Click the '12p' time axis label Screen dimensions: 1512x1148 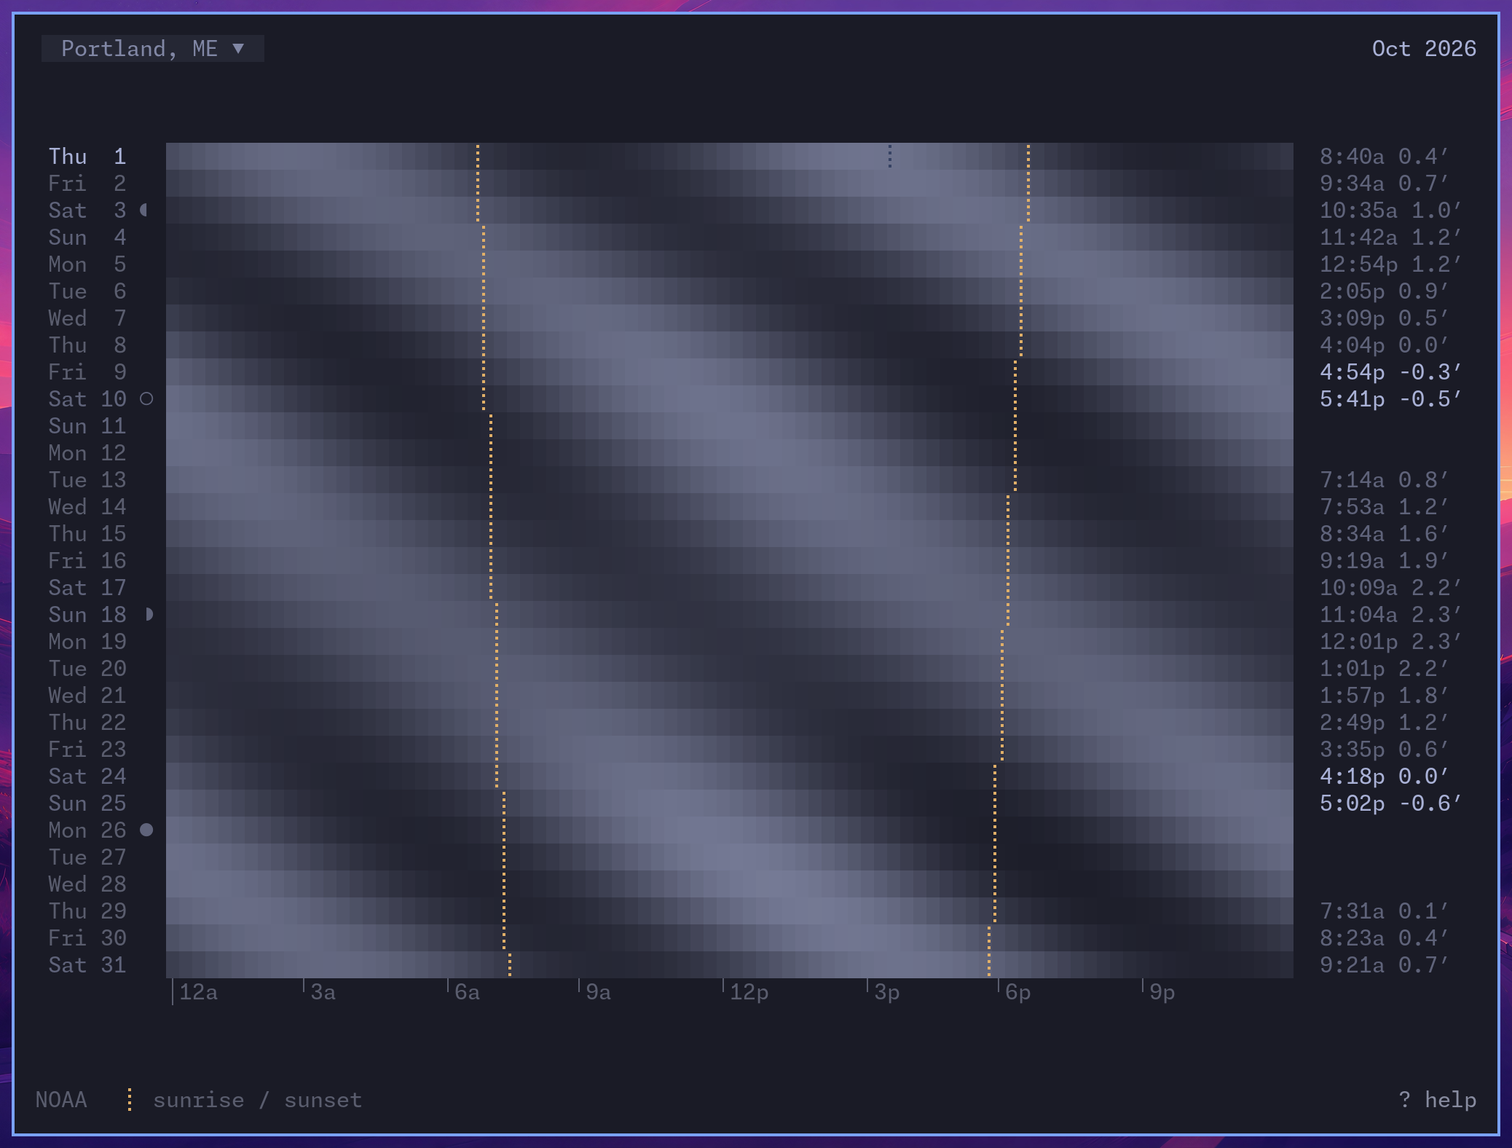pos(749,992)
